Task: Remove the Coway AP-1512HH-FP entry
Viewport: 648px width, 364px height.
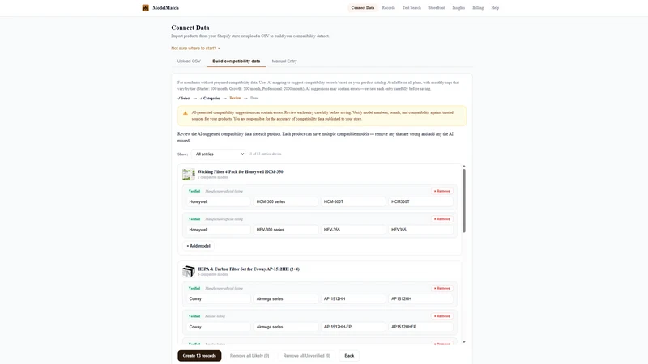Action: [x=441, y=316]
